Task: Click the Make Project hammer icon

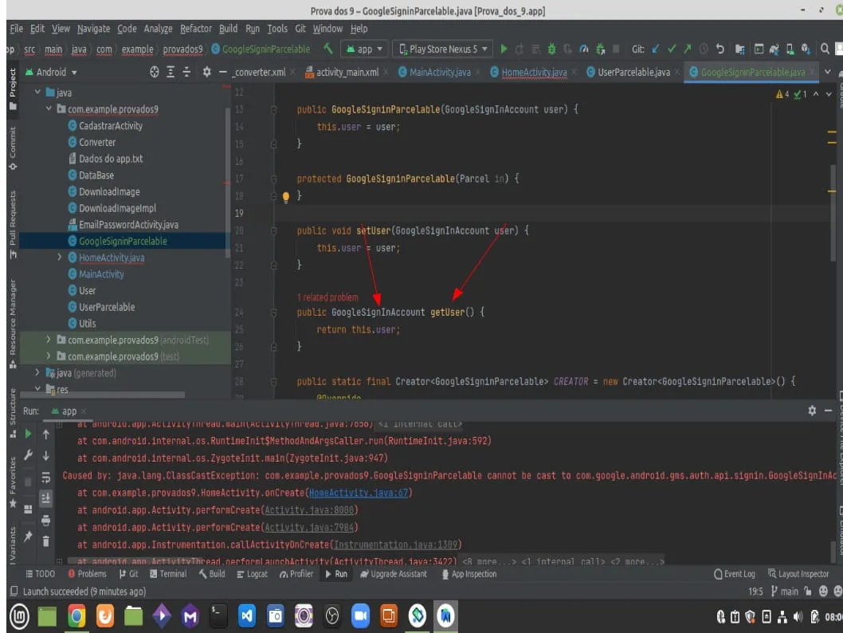Action: pyautogui.click(x=327, y=49)
